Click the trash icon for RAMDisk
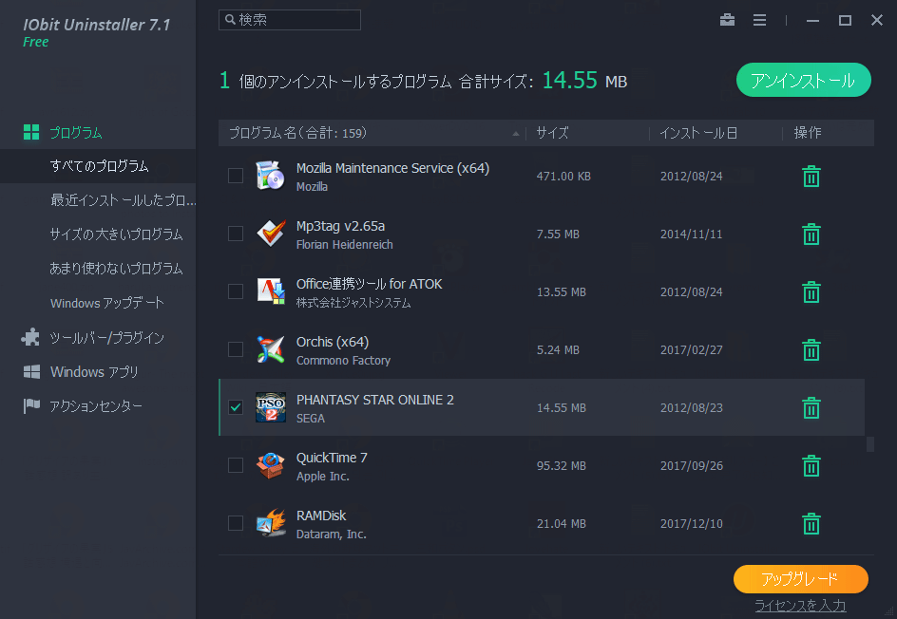 pyautogui.click(x=811, y=523)
